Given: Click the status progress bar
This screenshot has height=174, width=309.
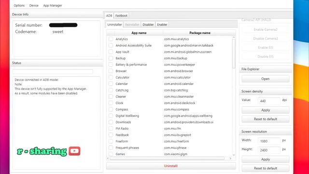Looking at the screenshot, I should pos(53,72).
